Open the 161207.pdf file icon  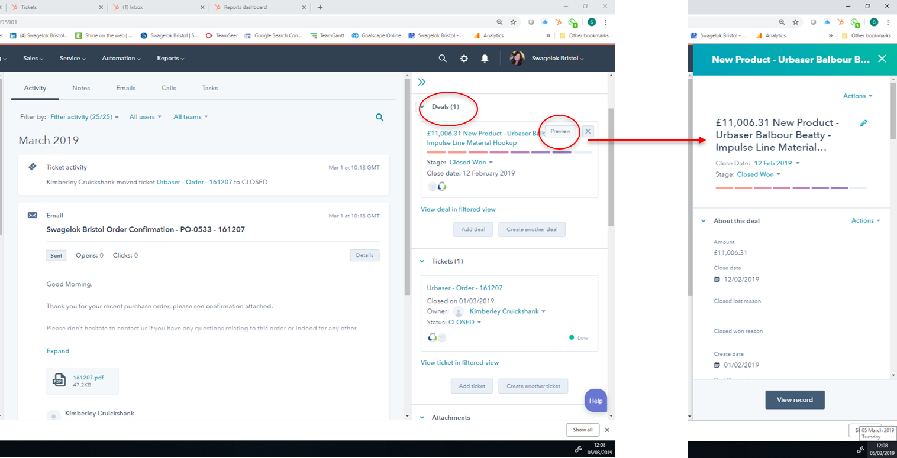59,379
